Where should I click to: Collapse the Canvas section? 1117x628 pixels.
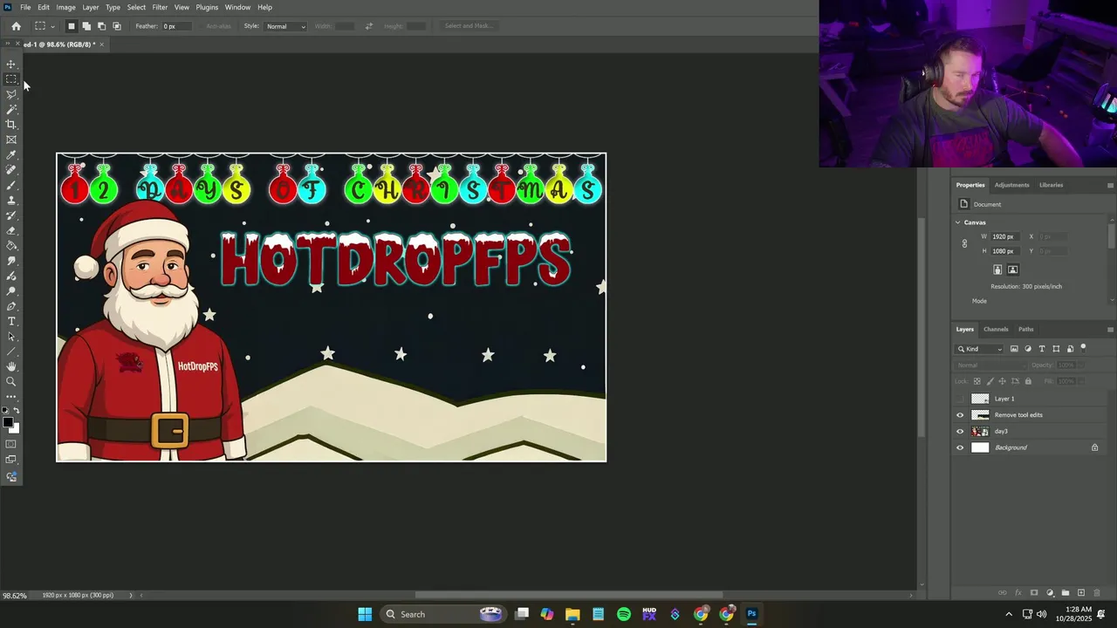click(957, 222)
